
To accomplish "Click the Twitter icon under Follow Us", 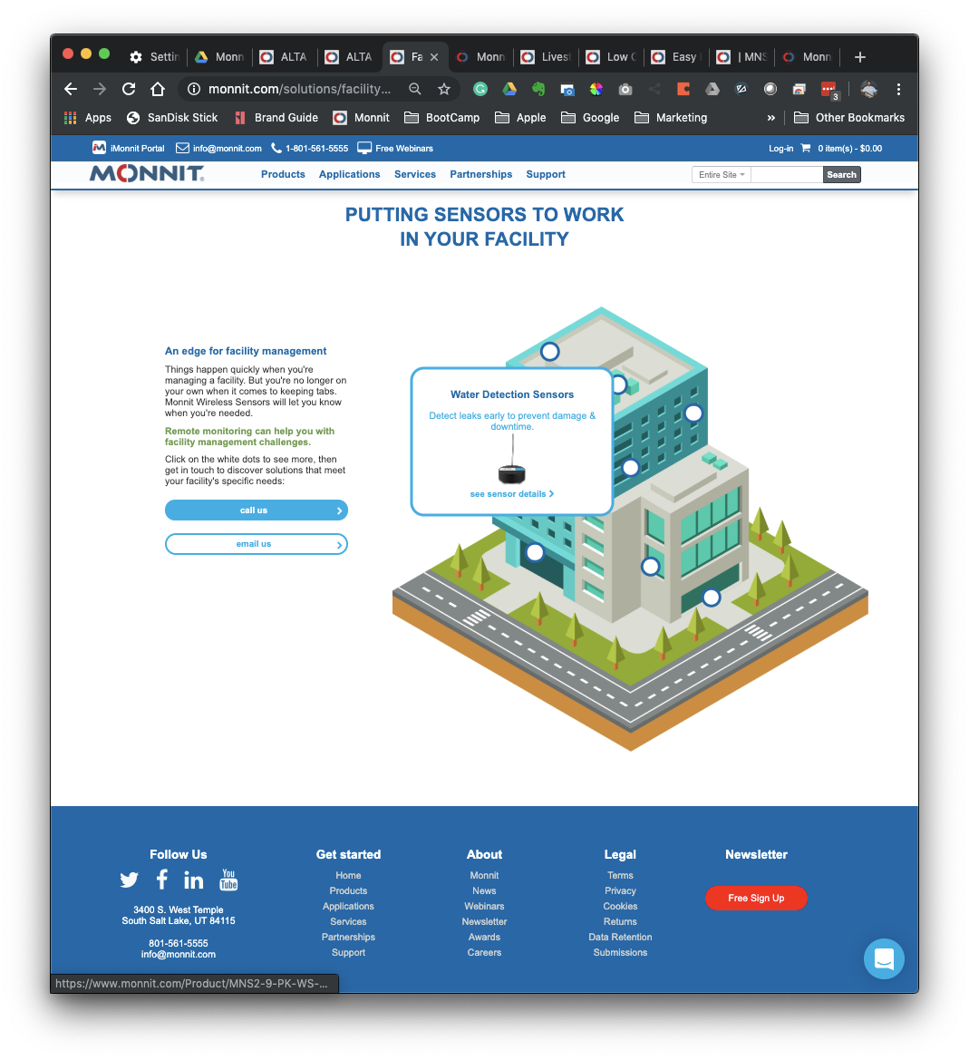I will point(129,880).
